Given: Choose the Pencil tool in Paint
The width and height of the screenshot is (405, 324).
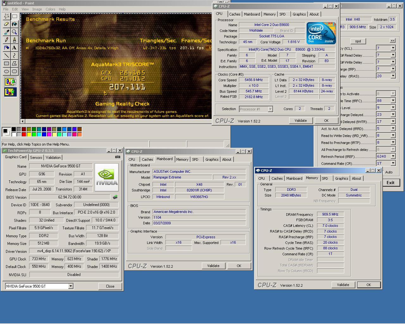Looking at the screenshot, I should (6, 40).
